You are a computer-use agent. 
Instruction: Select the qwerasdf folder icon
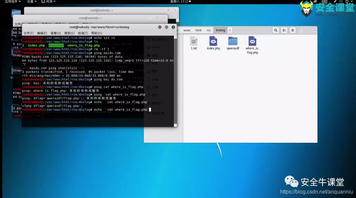233,43
